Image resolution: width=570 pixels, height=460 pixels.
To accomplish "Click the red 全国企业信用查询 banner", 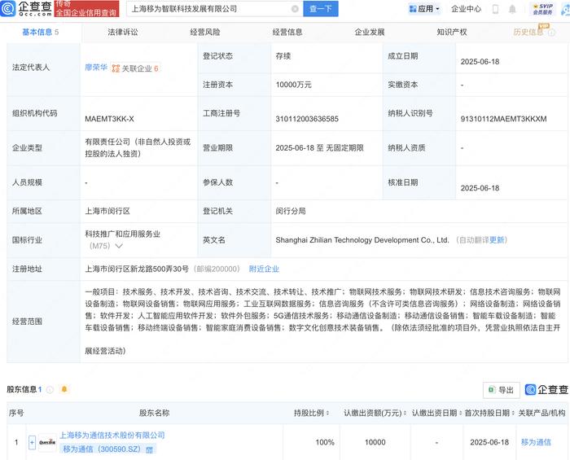I will tap(86, 9).
